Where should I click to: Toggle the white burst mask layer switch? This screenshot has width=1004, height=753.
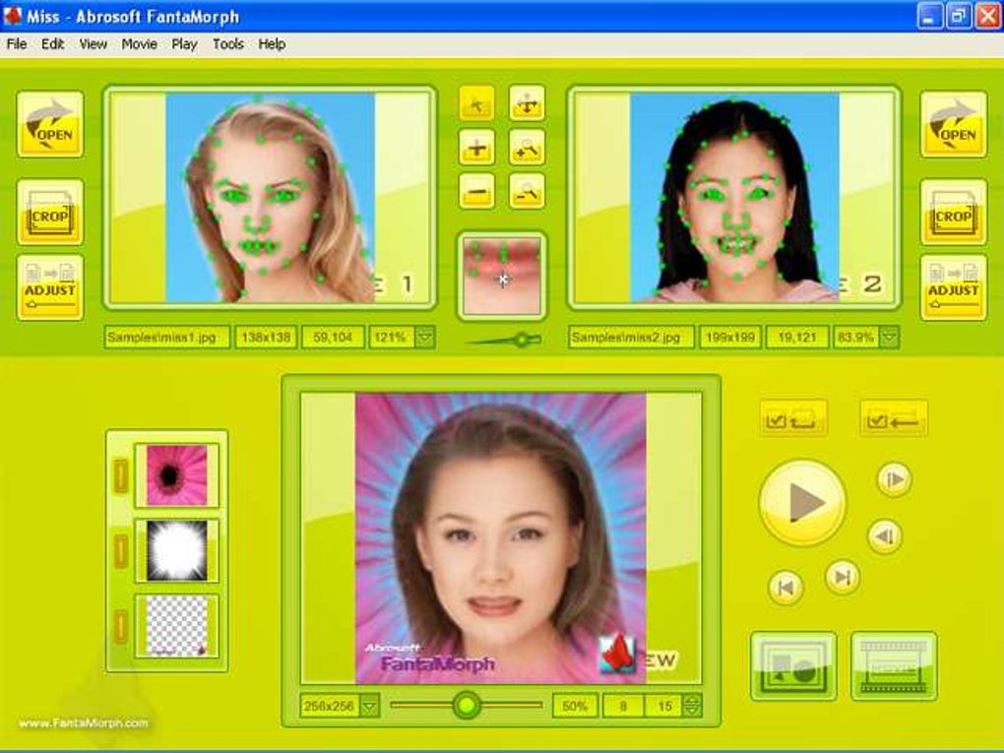[x=120, y=551]
